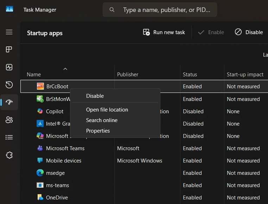This screenshot has height=204, width=268.
Task: Click the BrCcBoot app icon
Action: [x=40, y=86]
